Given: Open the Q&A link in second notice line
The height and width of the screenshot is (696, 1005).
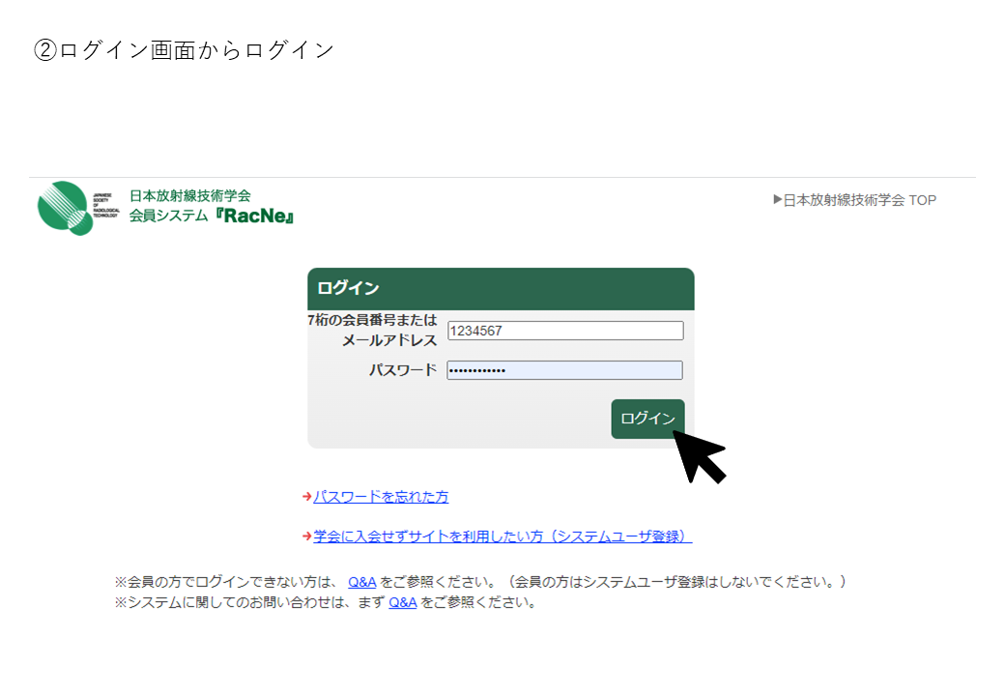Looking at the screenshot, I should (x=402, y=602).
